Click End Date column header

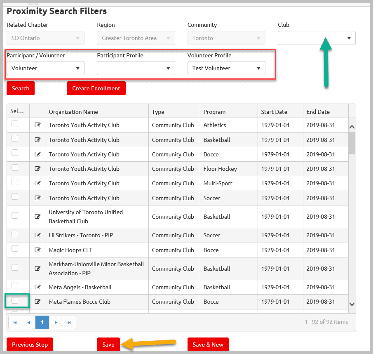pos(326,112)
